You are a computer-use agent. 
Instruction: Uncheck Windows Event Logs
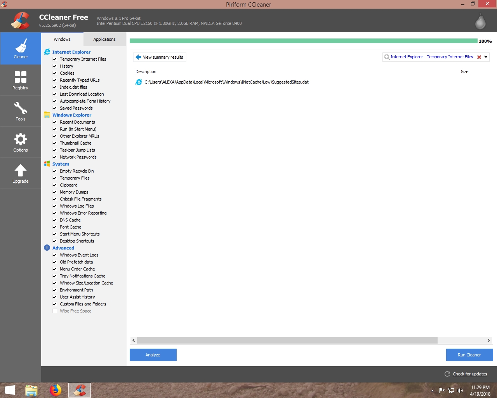coord(55,255)
